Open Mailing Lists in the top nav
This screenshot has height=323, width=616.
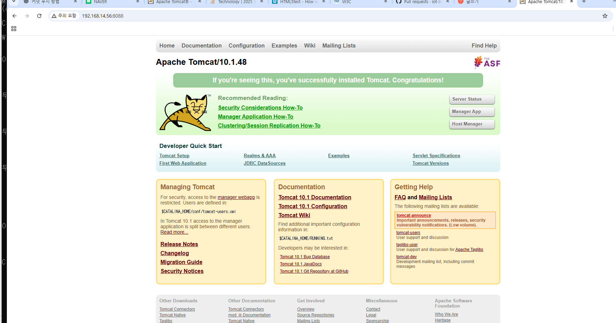pyautogui.click(x=339, y=46)
